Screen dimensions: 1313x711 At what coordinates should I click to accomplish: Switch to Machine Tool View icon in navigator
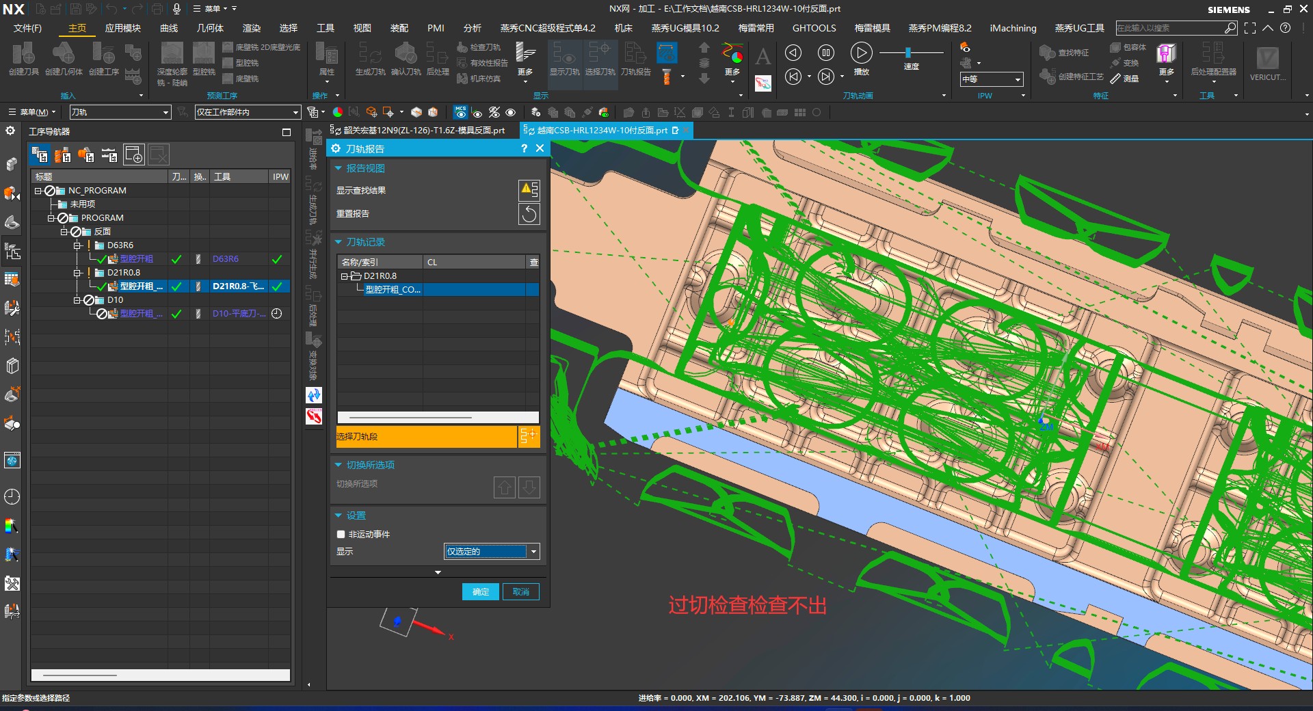click(x=62, y=155)
